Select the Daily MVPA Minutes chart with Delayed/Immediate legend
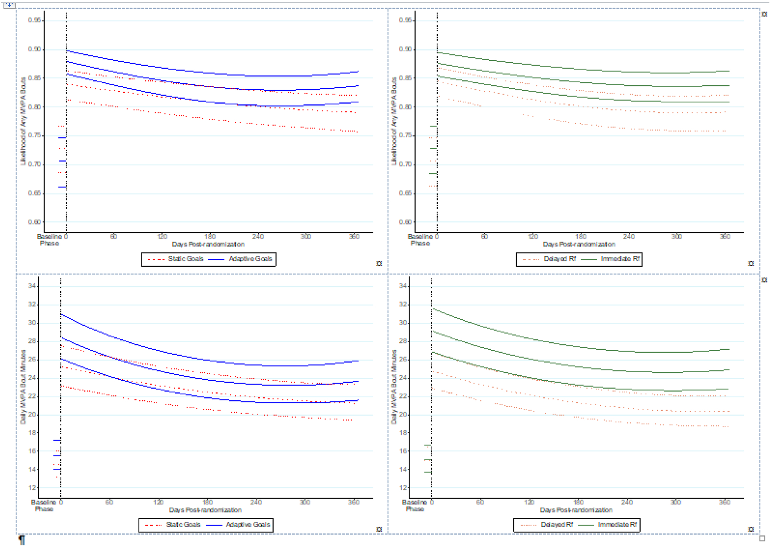The image size is (771, 547). 567,405
